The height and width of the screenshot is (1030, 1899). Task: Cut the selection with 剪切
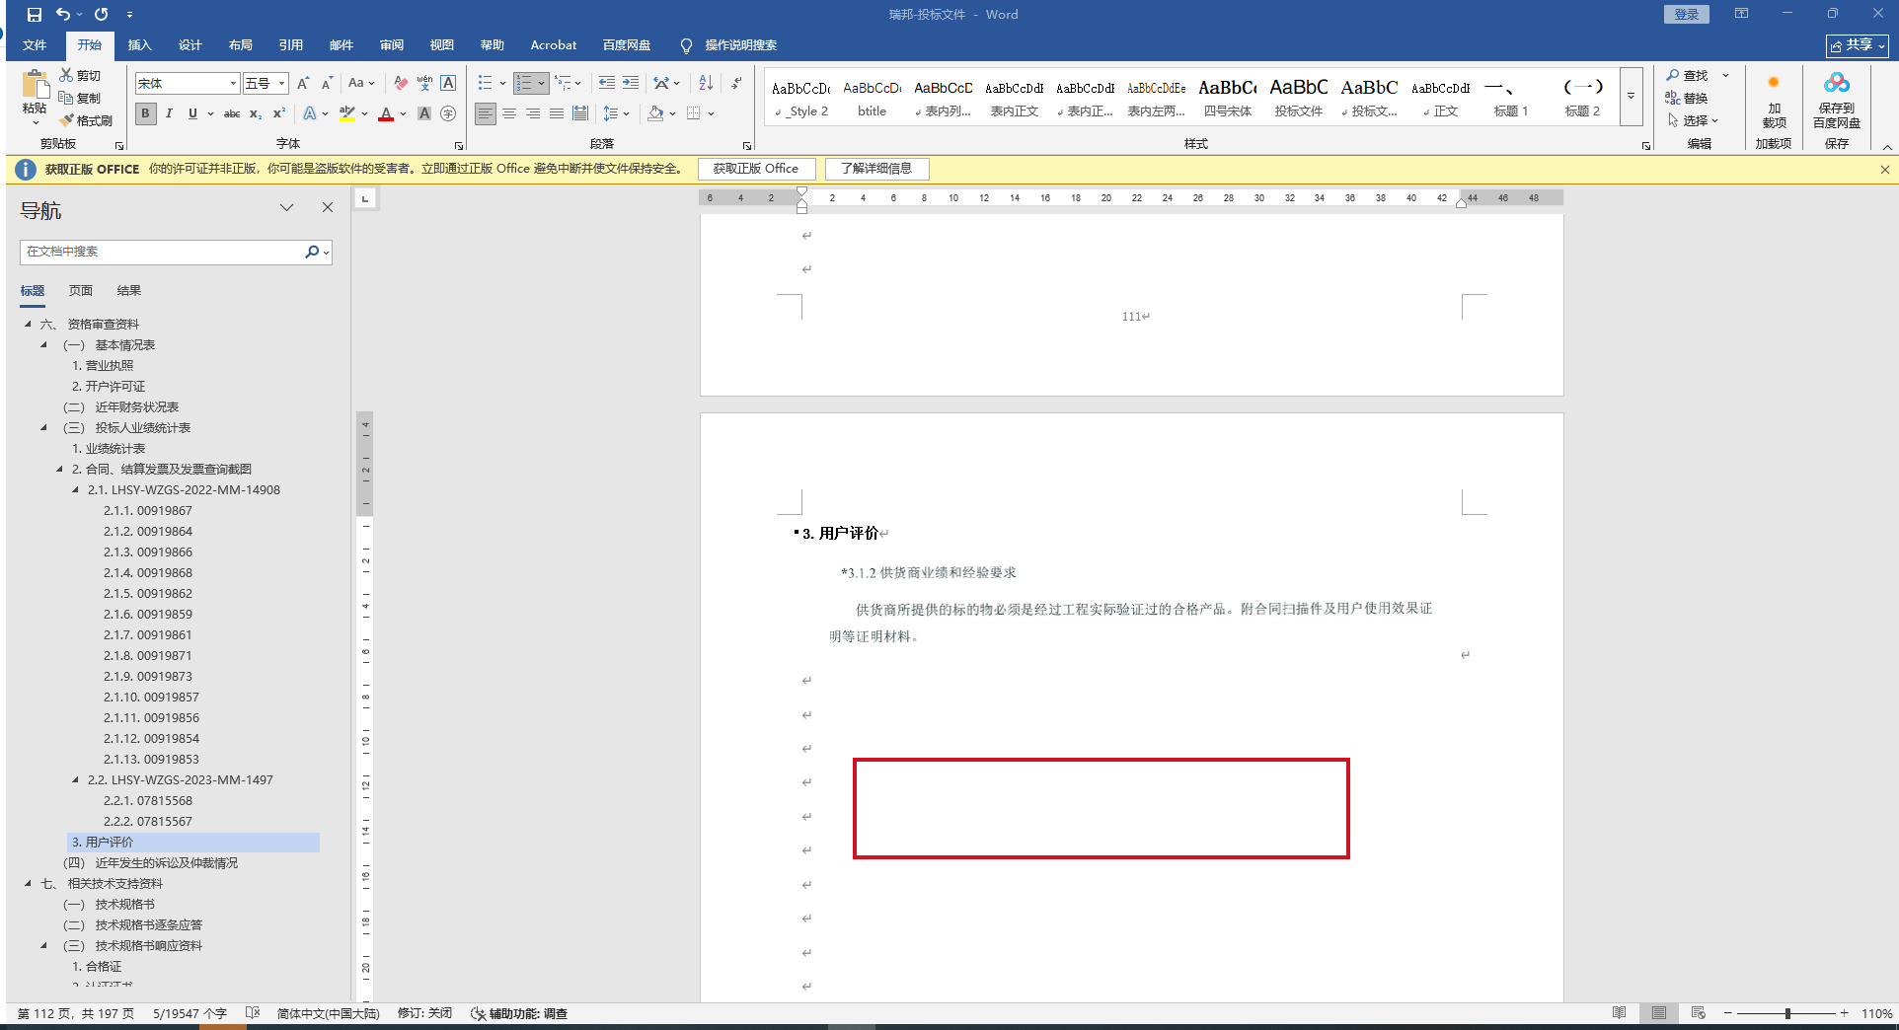click(x=80, y=75)
